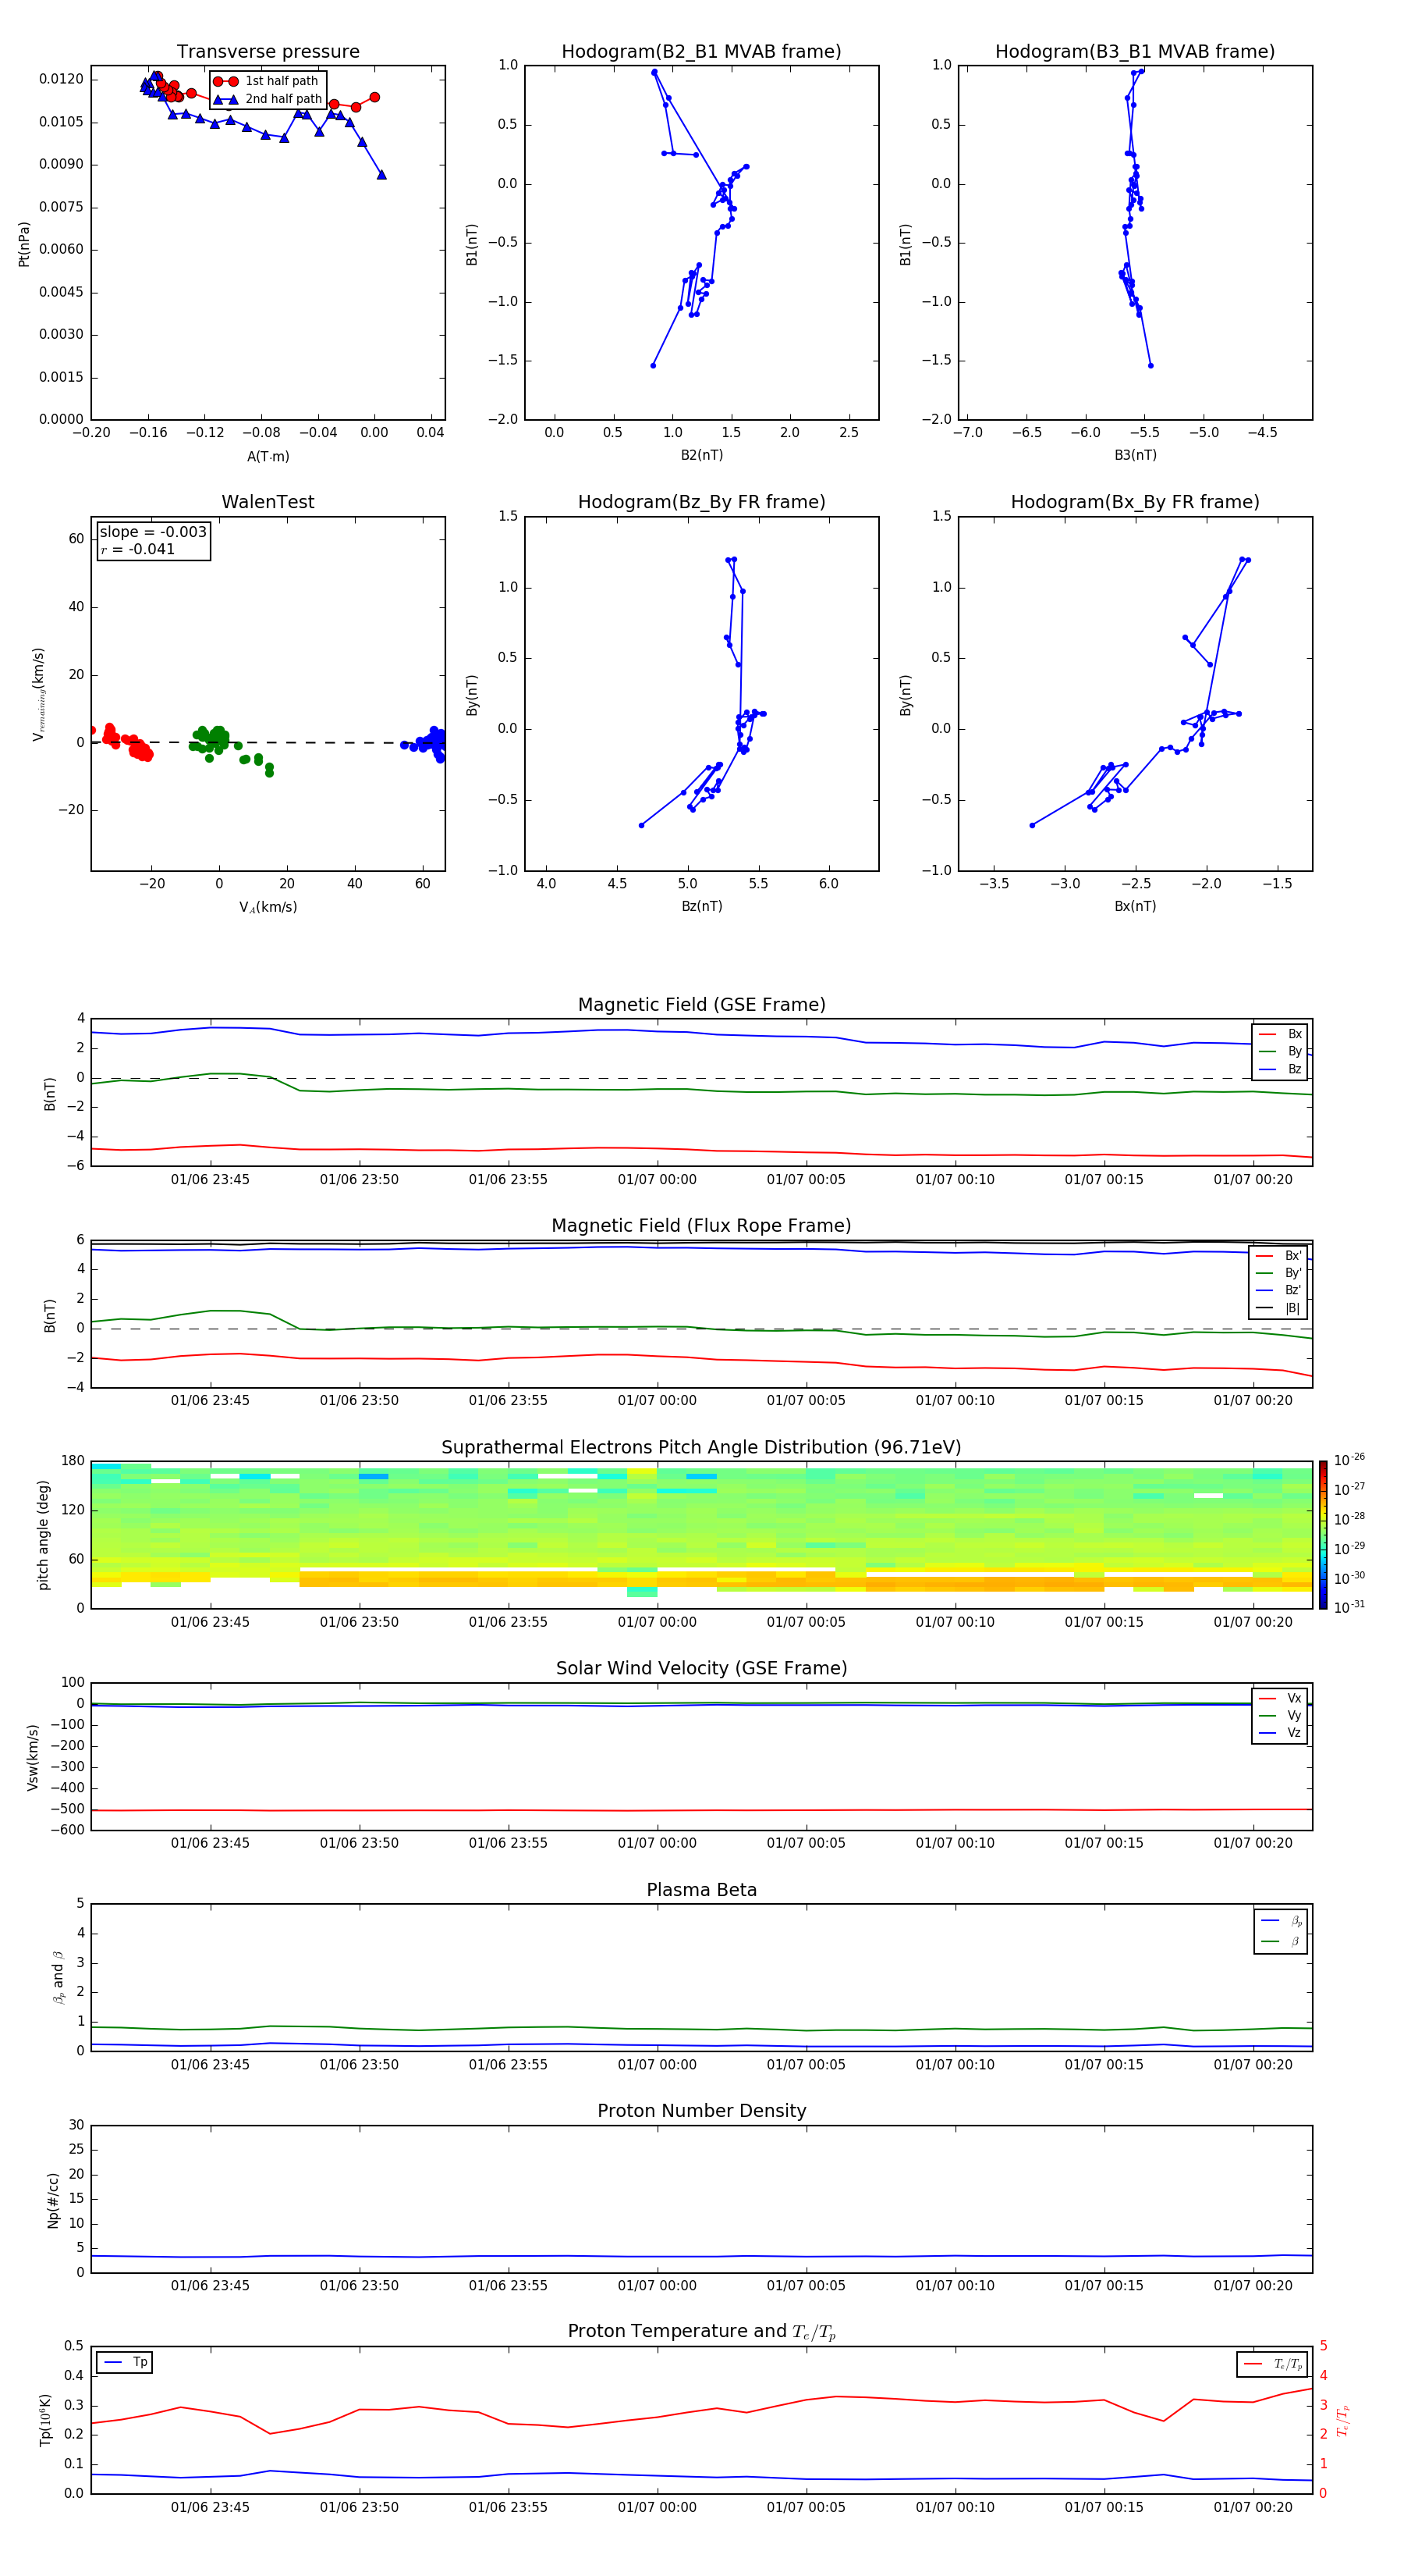Click the 'Hodogram(B2_B1 MVAB frame)' title

[x=701, y=52]
